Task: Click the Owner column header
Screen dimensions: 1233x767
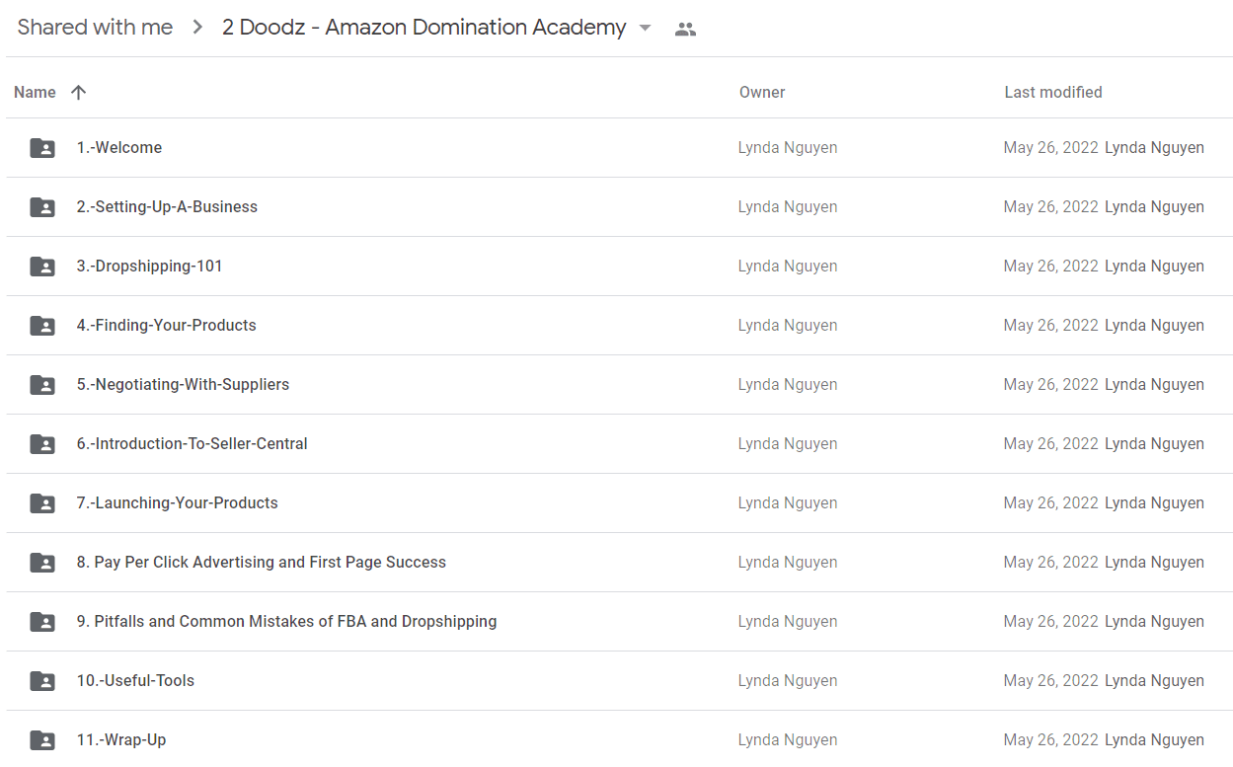Action: coord(762,92)
